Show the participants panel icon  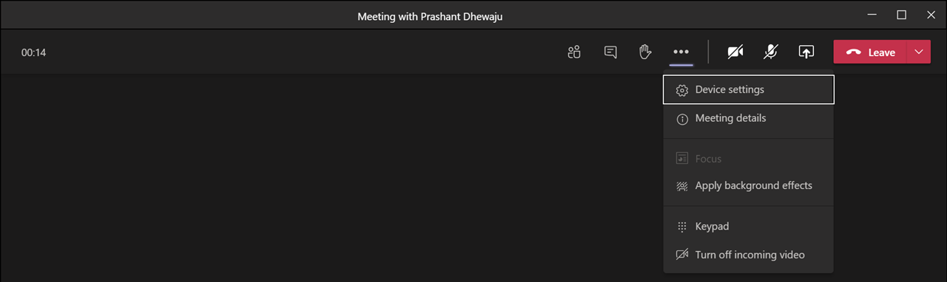pyautogui.click(x=574, y=52)
